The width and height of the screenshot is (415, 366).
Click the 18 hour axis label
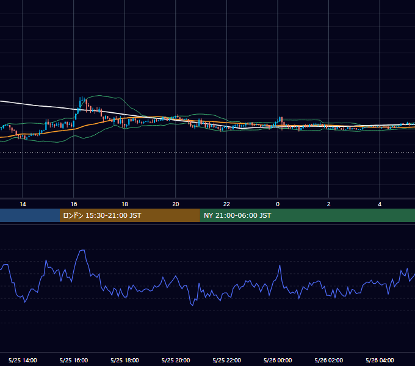click(x=125, y=204)
